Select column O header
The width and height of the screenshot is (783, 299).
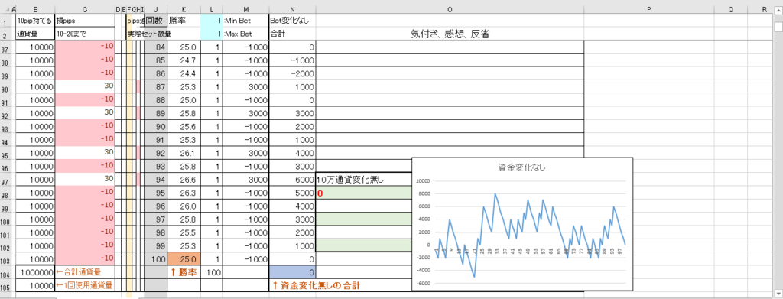click(450, 9)
